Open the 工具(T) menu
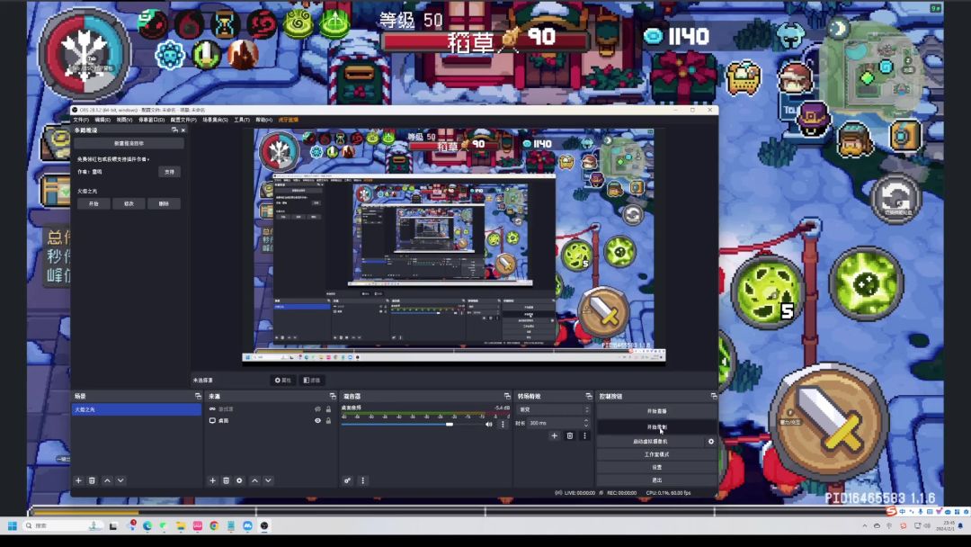The width and height of the screenshot is (971, 547). (x=241, y=120)
